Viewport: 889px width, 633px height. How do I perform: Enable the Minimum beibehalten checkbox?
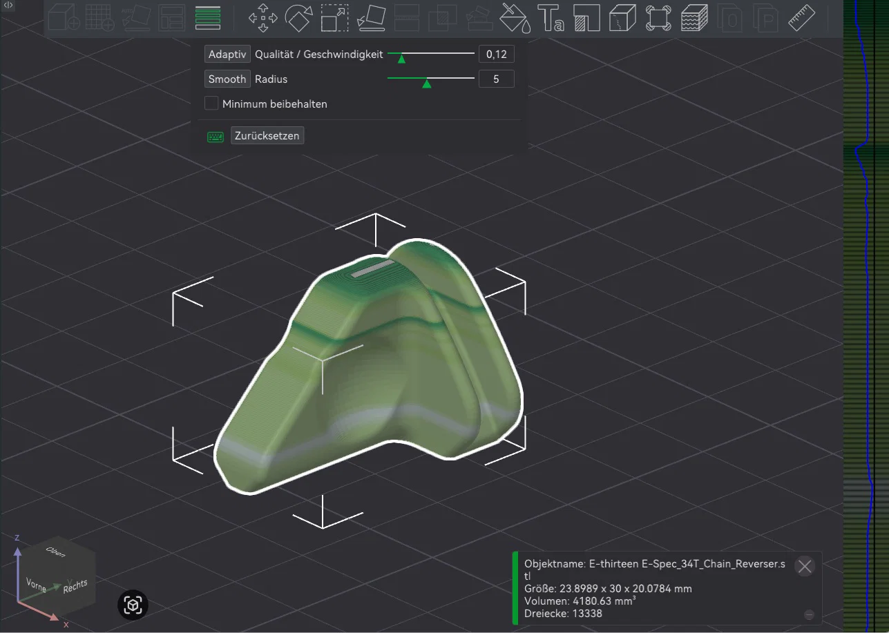[x=211, y=104]
